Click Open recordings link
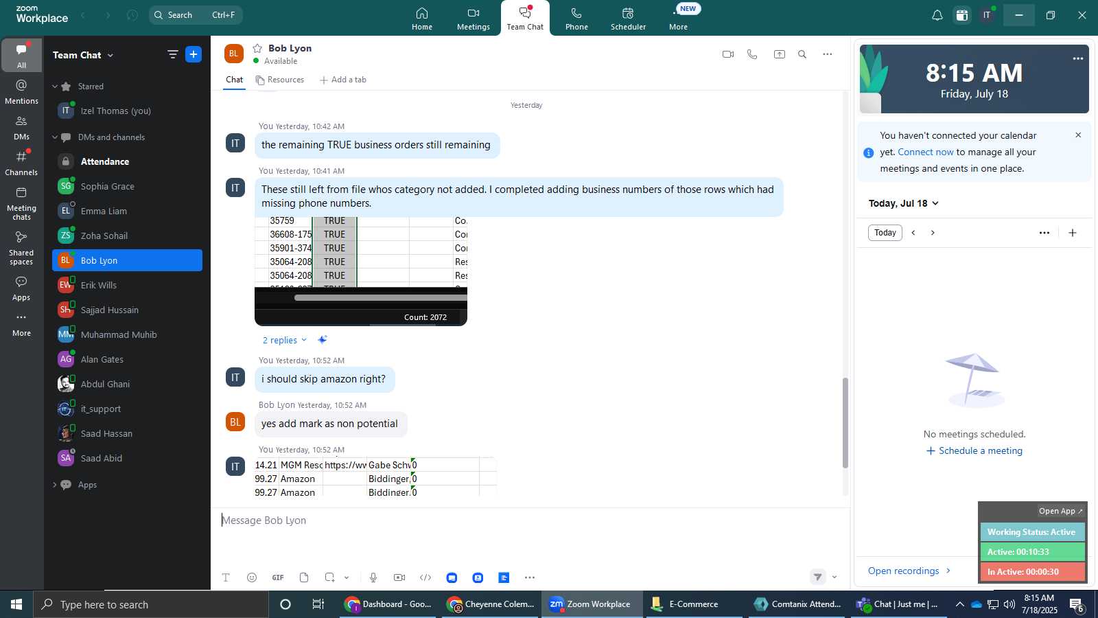The width and height of the screenshot is (1098, 618). click(910, 571)
